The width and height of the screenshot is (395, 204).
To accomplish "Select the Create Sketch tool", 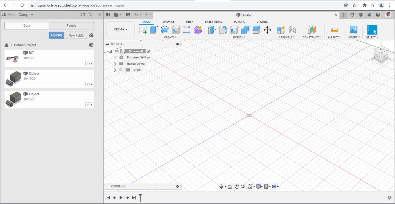I will tap(143, 30).
